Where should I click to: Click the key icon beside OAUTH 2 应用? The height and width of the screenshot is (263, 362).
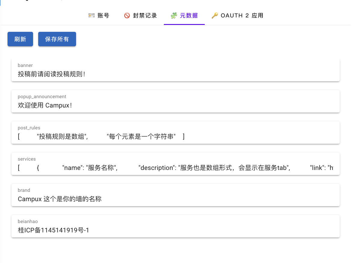(x=215, y=15)
